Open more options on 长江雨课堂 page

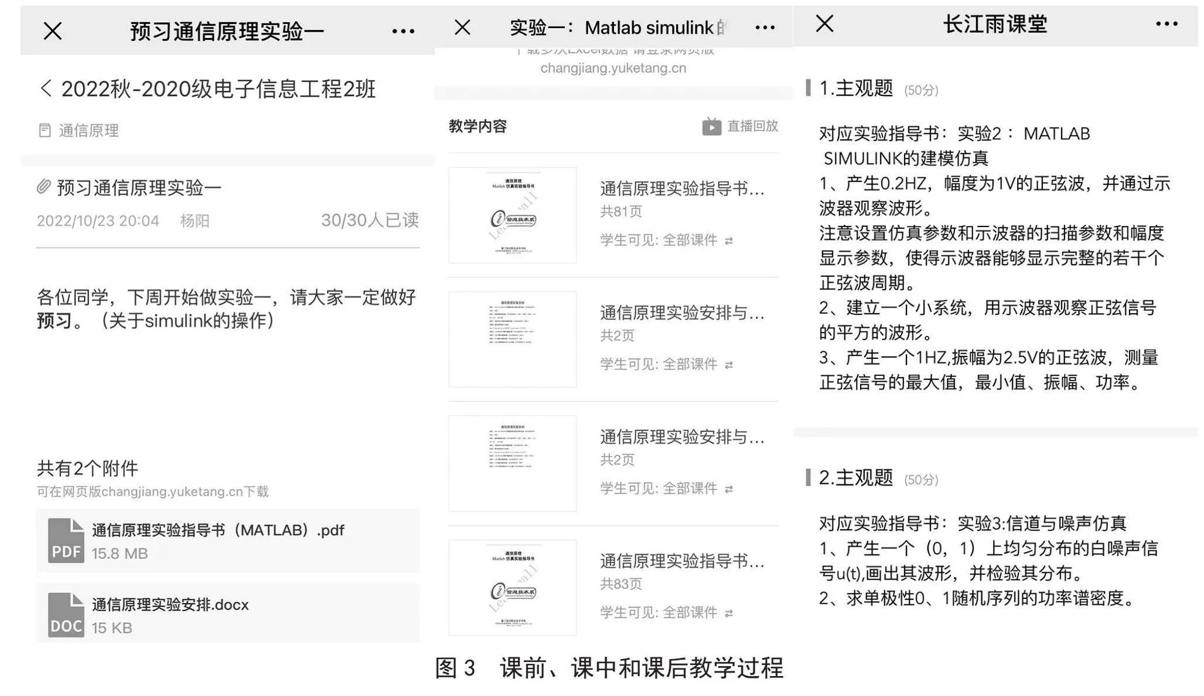pos(1167,24)
